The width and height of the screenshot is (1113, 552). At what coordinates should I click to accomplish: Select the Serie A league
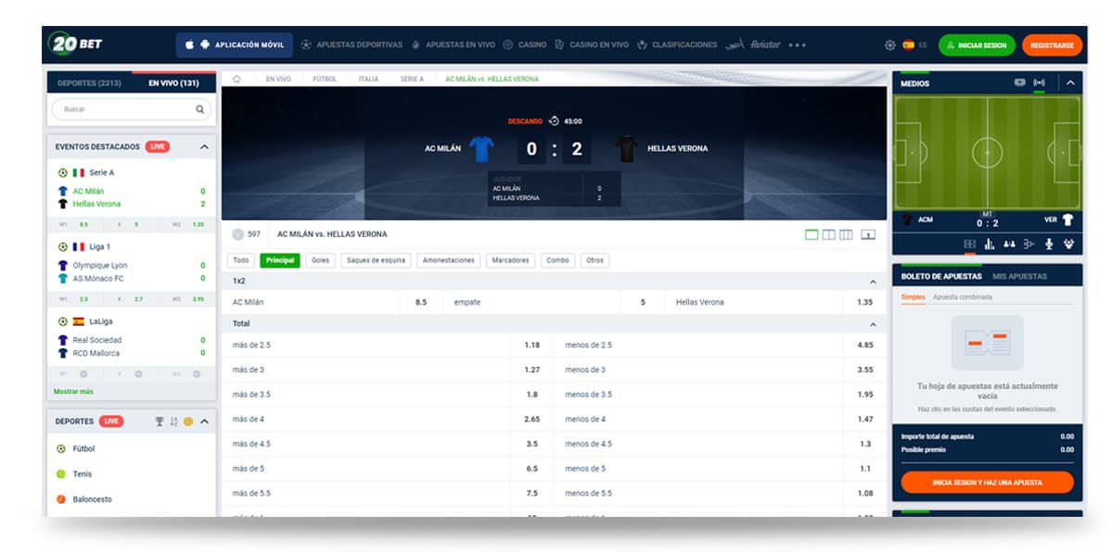86,172
